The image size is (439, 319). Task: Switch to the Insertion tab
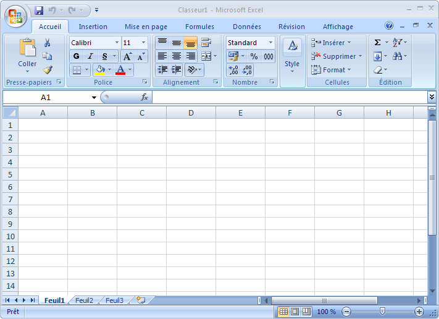coord(93,27)
